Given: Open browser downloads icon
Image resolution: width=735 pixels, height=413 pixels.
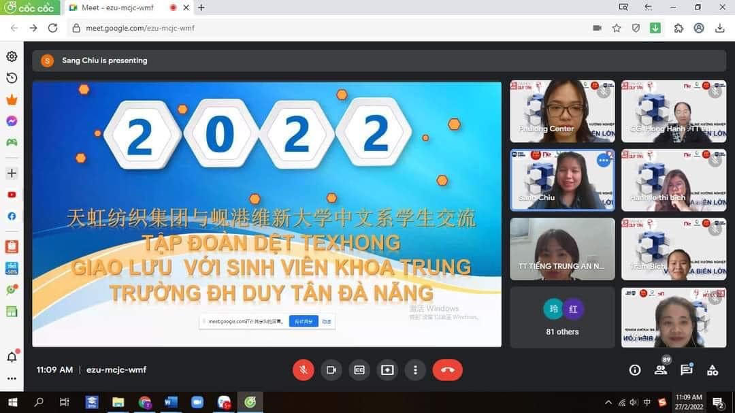Looking at the screenshot, I should pyautogui.click(x=720, y=28).
